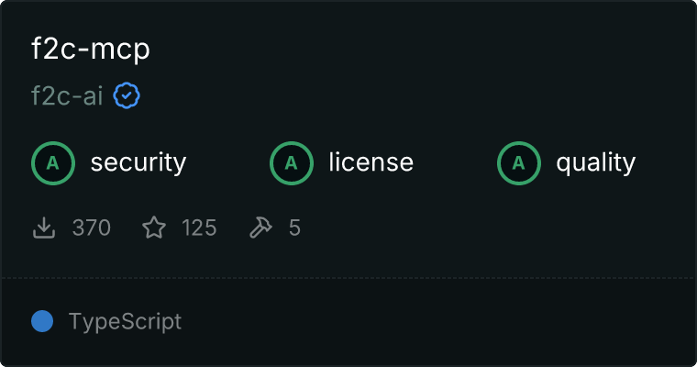Click the letter A in quality badge
The width and height of the screenshot is (697, 367).
[x=519, y=163]
